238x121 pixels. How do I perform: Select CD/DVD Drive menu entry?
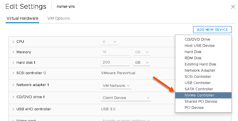click(x=197, y=39)
